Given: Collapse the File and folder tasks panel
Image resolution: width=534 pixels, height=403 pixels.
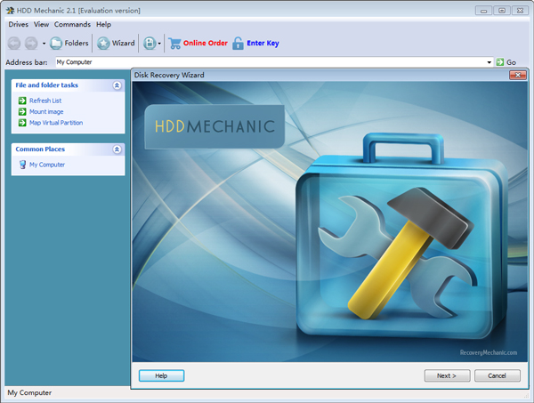Looking at the screenshot, I should click(117, 85).
